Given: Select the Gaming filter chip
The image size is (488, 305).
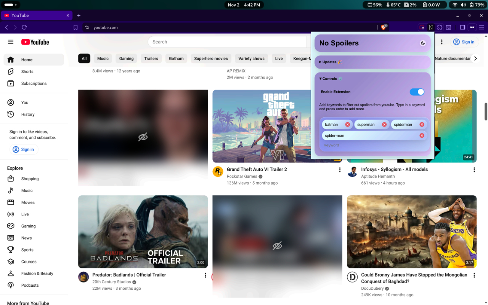Looking at the screenshot, I should 126,59.
